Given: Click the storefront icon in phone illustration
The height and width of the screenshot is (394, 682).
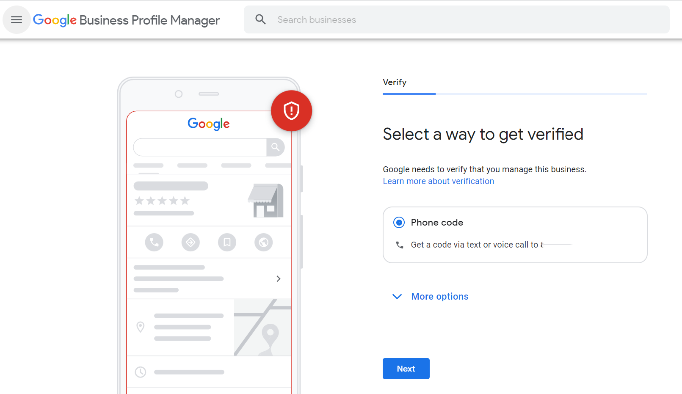Looking at the screenshot, I should click(265, 201).
